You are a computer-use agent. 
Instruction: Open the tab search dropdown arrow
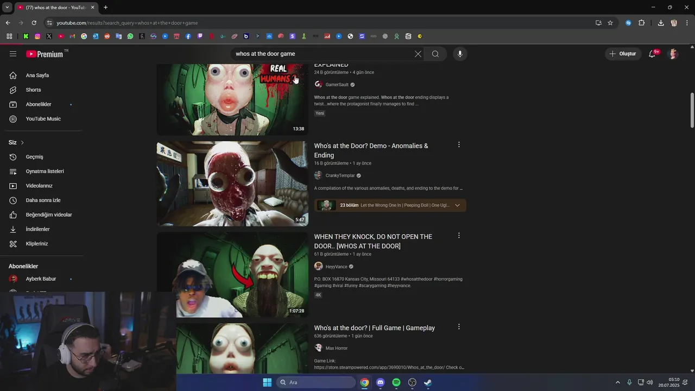(x=7, y=8)
